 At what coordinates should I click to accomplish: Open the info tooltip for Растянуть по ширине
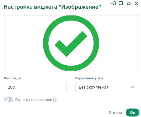[x=55, y=100]
